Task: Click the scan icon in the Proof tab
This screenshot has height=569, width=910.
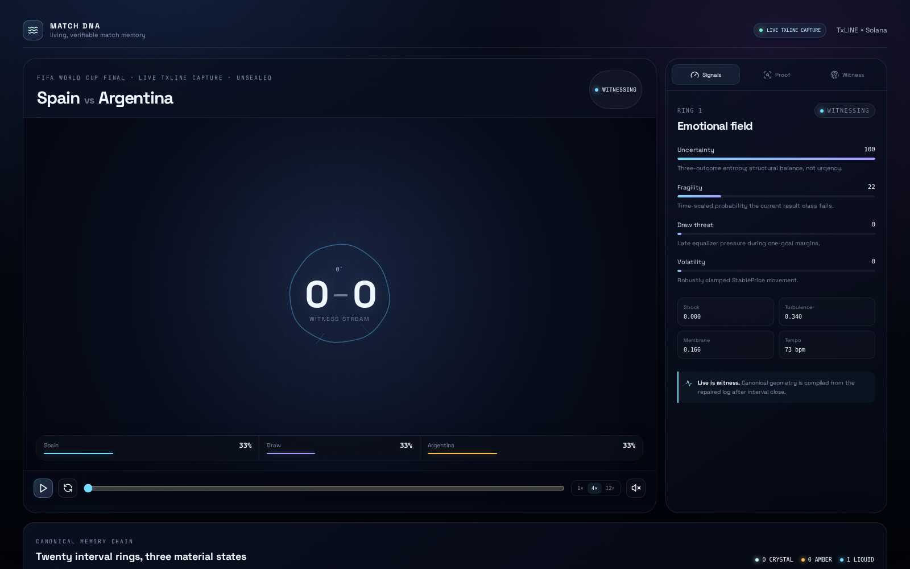Action: click(x=767, y=75)
